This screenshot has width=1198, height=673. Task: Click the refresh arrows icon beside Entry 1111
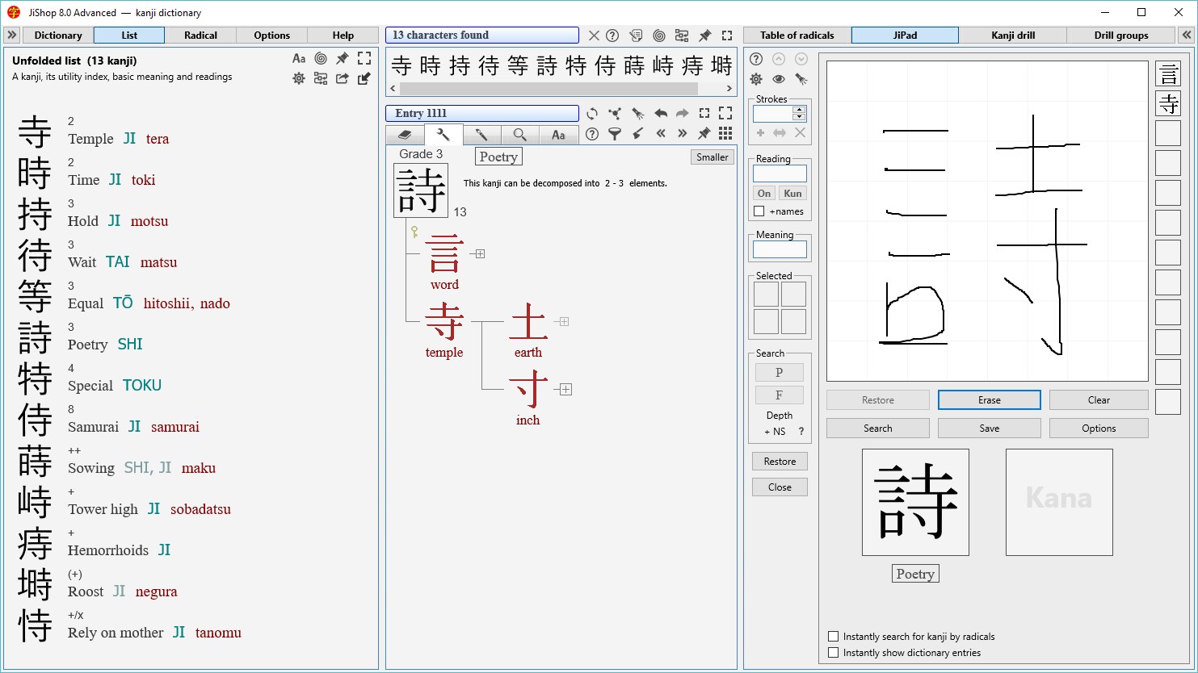[x=592, y=114]
